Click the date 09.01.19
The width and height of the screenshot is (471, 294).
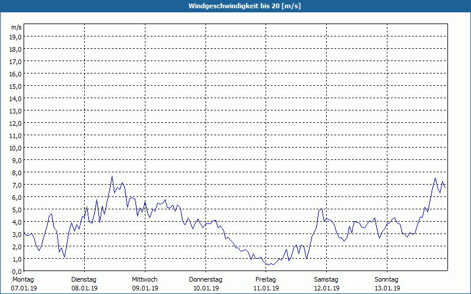145,288
